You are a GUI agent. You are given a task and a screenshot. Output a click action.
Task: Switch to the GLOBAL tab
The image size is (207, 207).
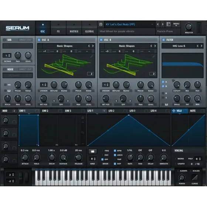pos(89,28)
